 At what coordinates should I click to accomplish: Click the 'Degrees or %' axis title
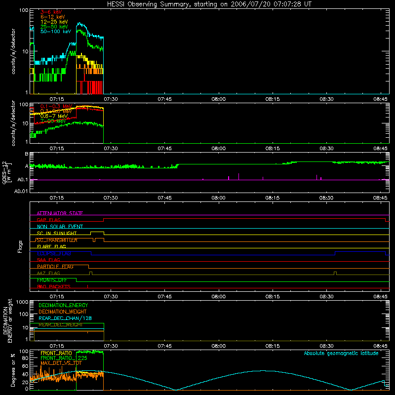13,370
